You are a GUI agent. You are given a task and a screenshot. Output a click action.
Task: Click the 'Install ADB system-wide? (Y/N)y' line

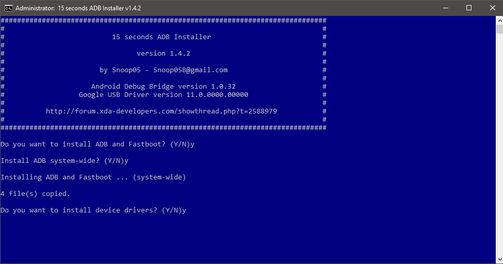(x=64, y=161)
